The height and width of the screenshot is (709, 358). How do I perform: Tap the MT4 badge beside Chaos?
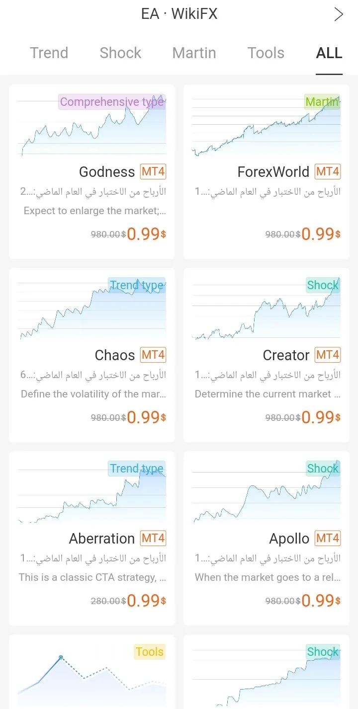point(153,355)
